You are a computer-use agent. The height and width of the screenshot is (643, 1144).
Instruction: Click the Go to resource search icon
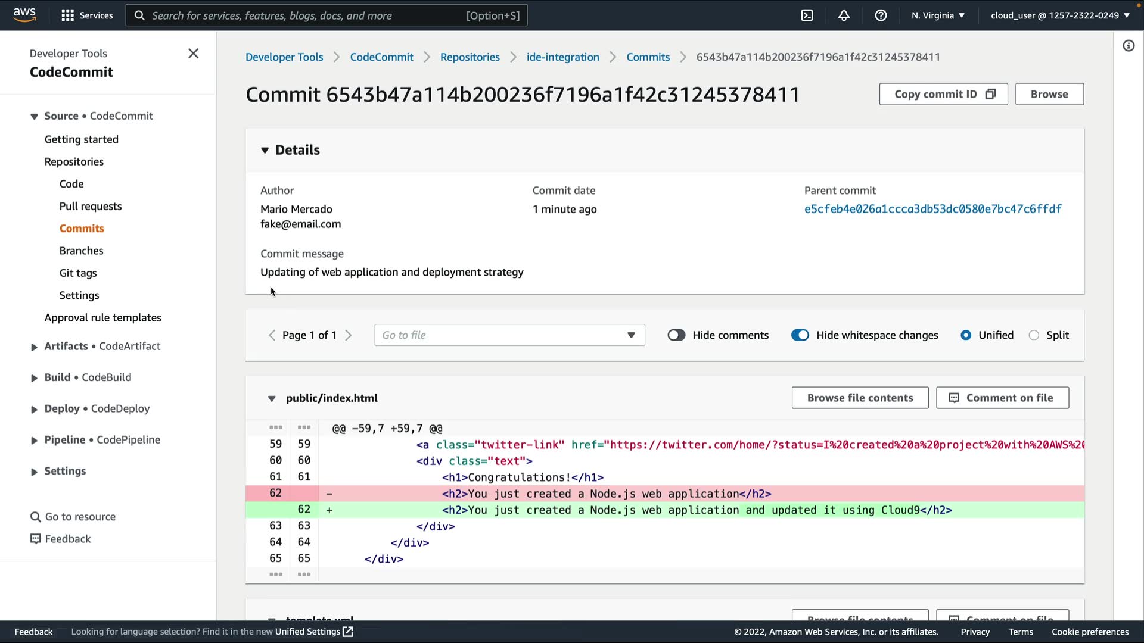click(36, 517)
